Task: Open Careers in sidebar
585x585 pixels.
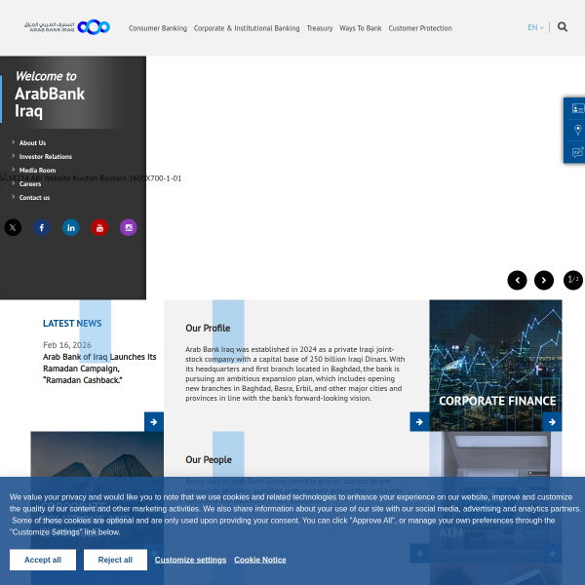Action: click(x=30, y=184)
